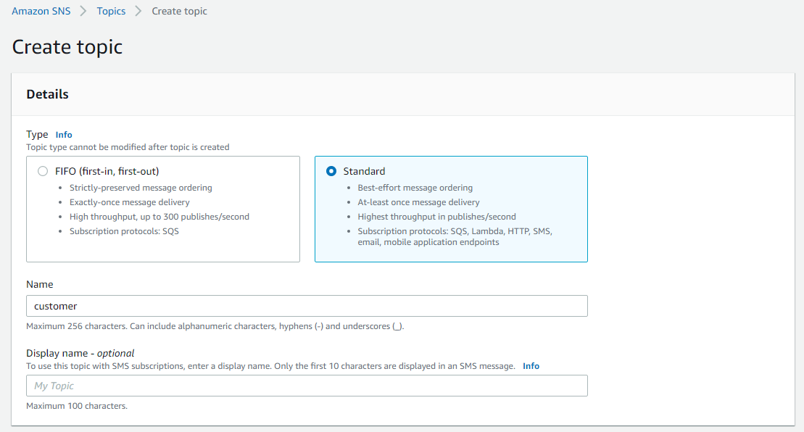The height and width of the screenshot is (432, 804).
Task: Click the FIFO (first-in, first-out) label
Action: pyautogui.click(x=107, y=172)
